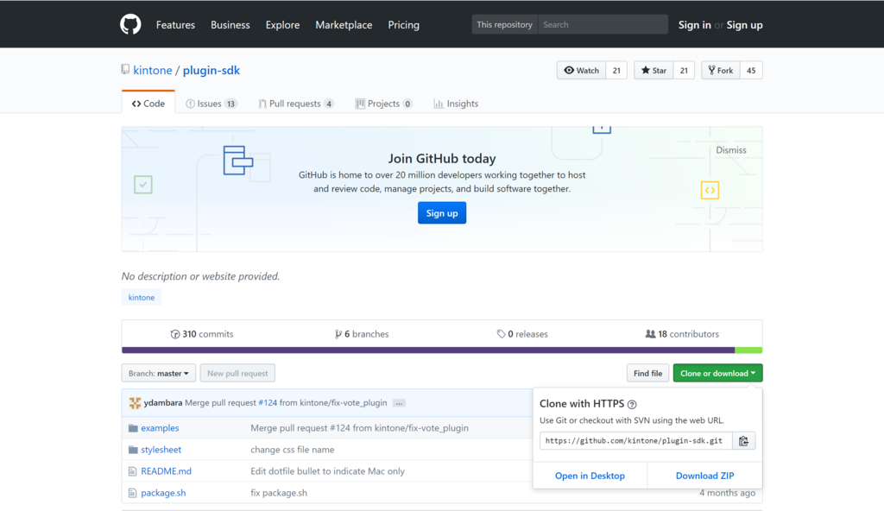Open Pricing in the header

point(404,25)
